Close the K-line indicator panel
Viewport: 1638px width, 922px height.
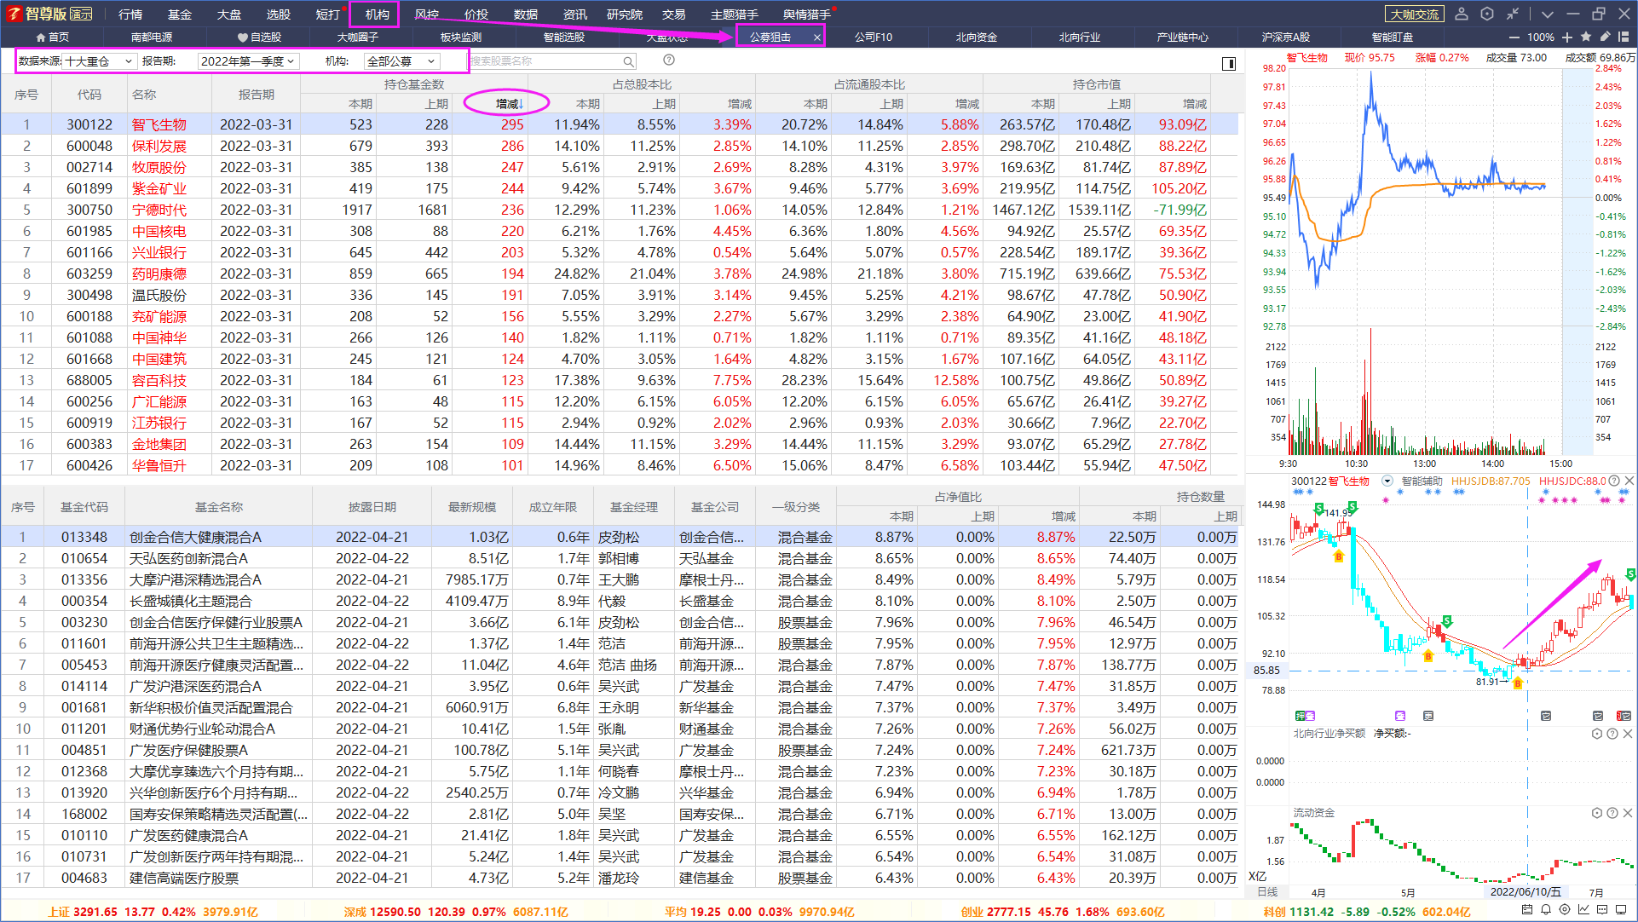coord(1629,481)
